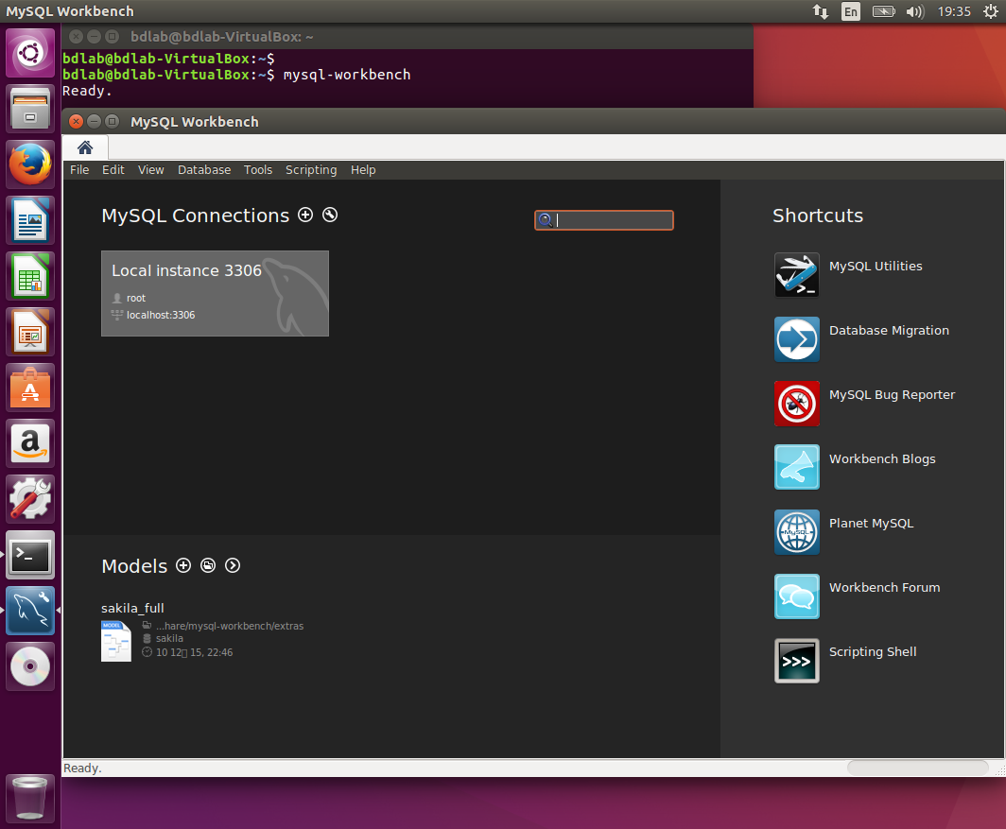Open the Scripting Shell icon
Image resolution: width=1006 pixels, height=829 pixels.
point(797,660)
